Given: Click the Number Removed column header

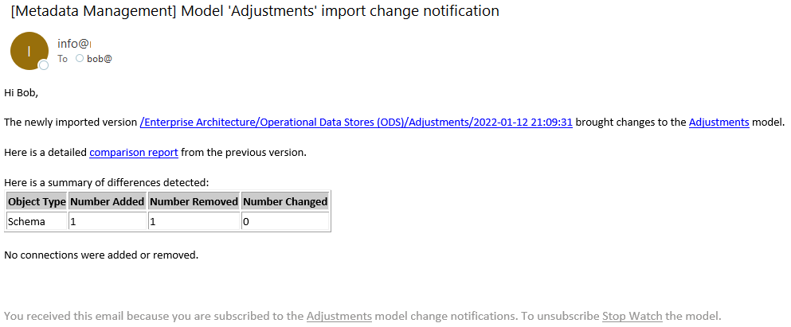Looking at the screenshot, I should [194, 201].
